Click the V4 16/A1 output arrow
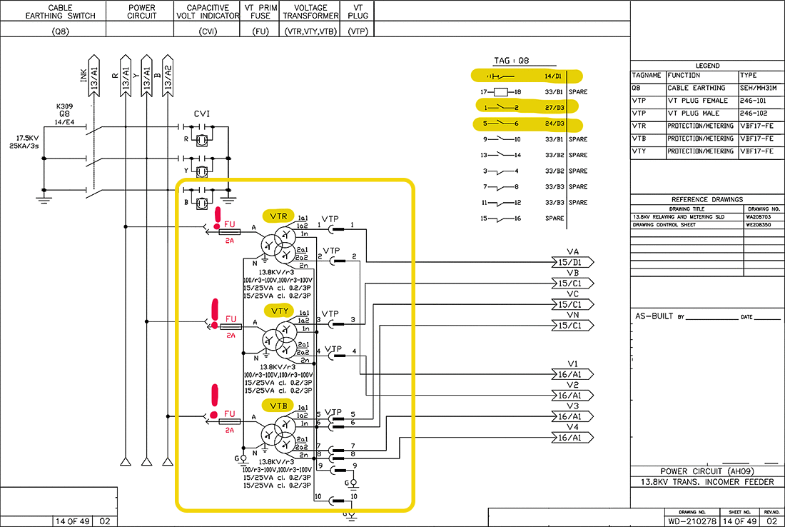 (573, 437)
